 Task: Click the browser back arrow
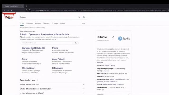(x=4, y=10)
